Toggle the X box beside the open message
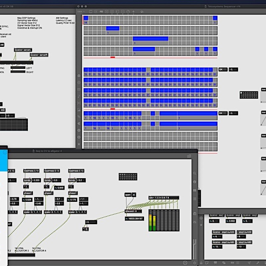The height and width of the screenshot is (266, 266). [x=134, y=195]
